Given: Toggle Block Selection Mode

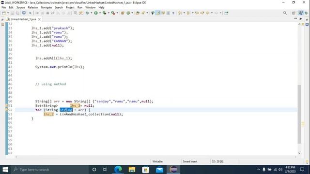Looking at the screenshot, I should (x=168, y=13).
